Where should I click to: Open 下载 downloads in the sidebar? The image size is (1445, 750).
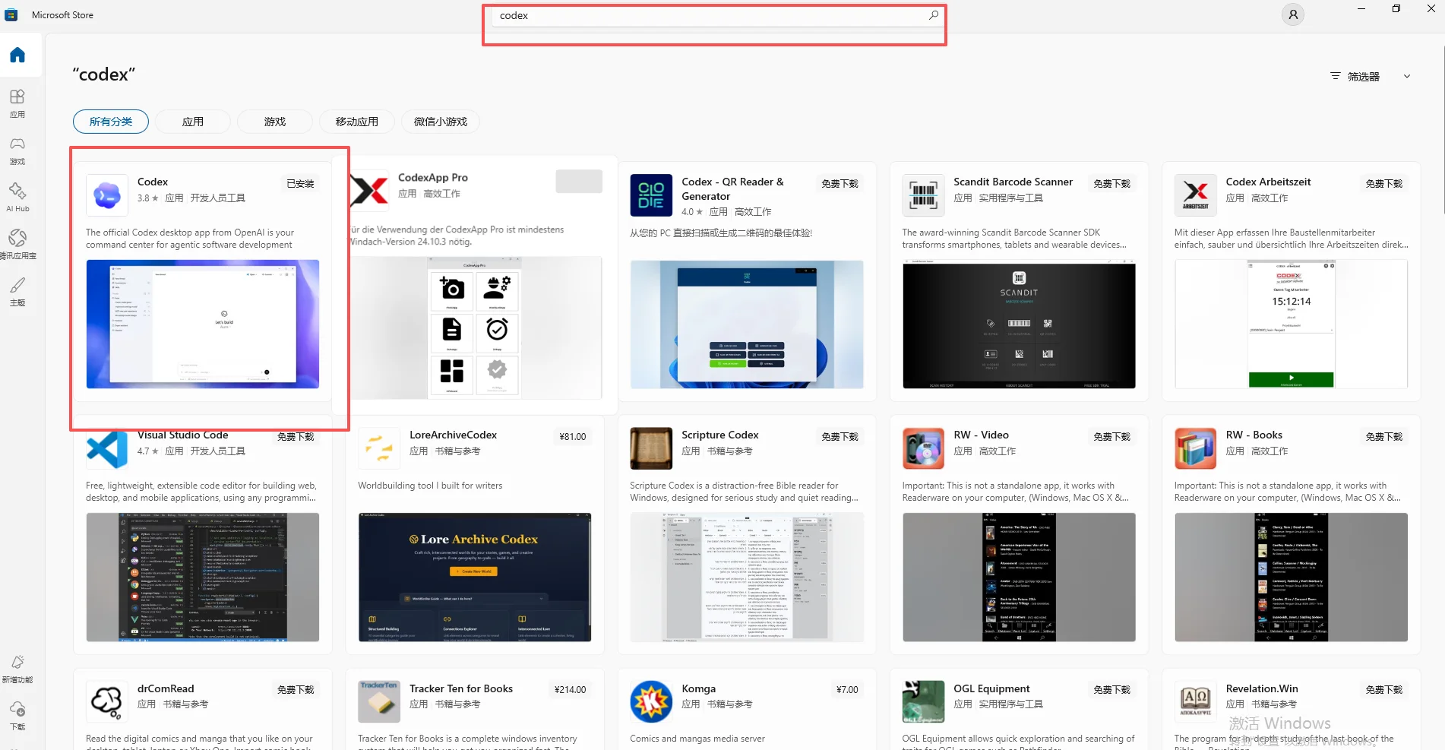point(17,716)
